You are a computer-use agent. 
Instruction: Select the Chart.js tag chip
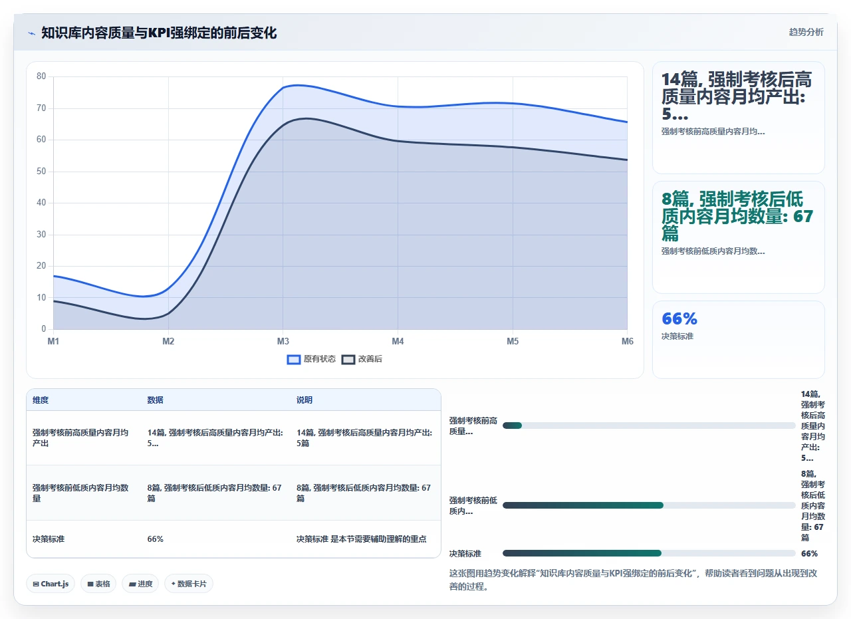51,584
